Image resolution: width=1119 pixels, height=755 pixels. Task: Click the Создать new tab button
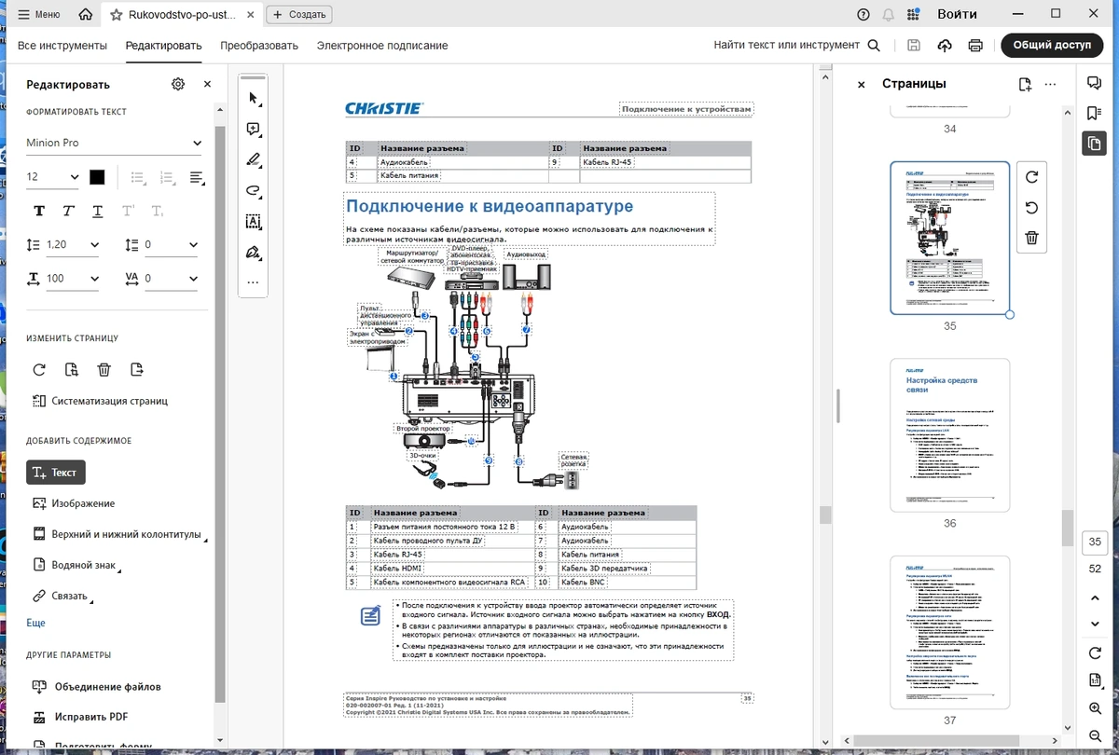click(x=299, y=14)
